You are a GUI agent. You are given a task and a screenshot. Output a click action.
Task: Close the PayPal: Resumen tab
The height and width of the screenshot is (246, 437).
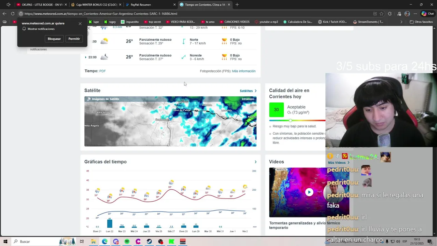point(174,5)
